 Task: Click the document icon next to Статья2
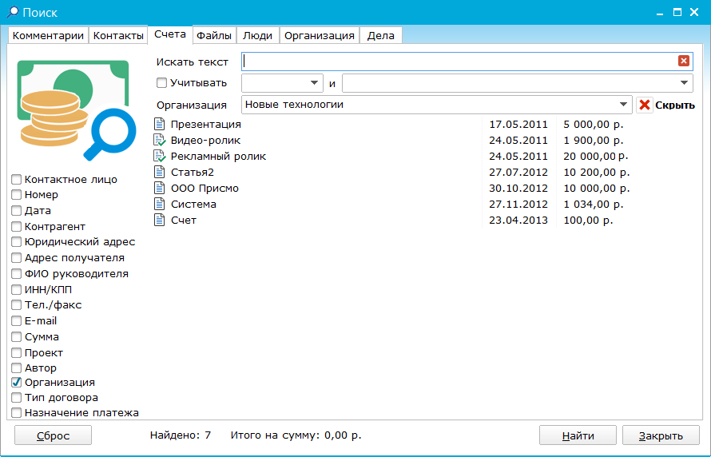159,173
